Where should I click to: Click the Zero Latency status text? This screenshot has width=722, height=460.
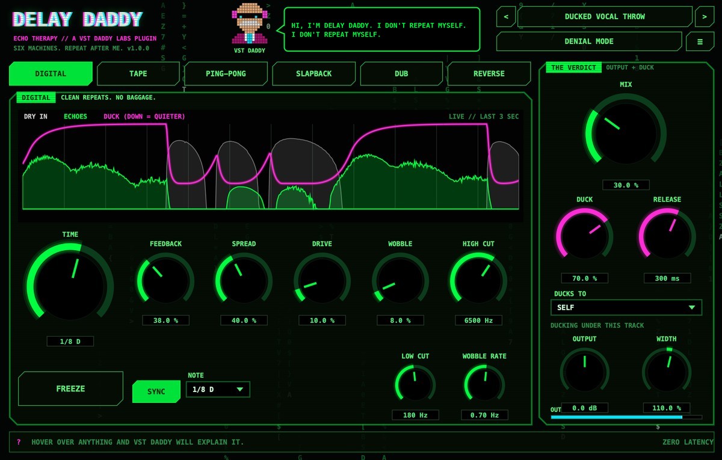pos(687,442)
